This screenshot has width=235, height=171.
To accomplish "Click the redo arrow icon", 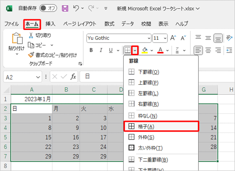I will tap(91, 8).
